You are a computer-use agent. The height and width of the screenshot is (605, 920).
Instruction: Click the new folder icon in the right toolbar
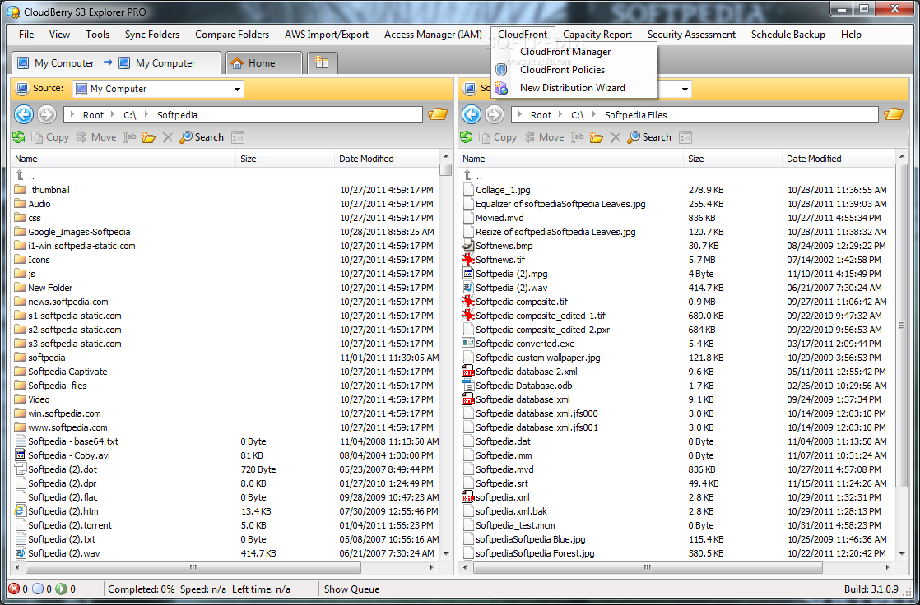click(x=596, y=137)
